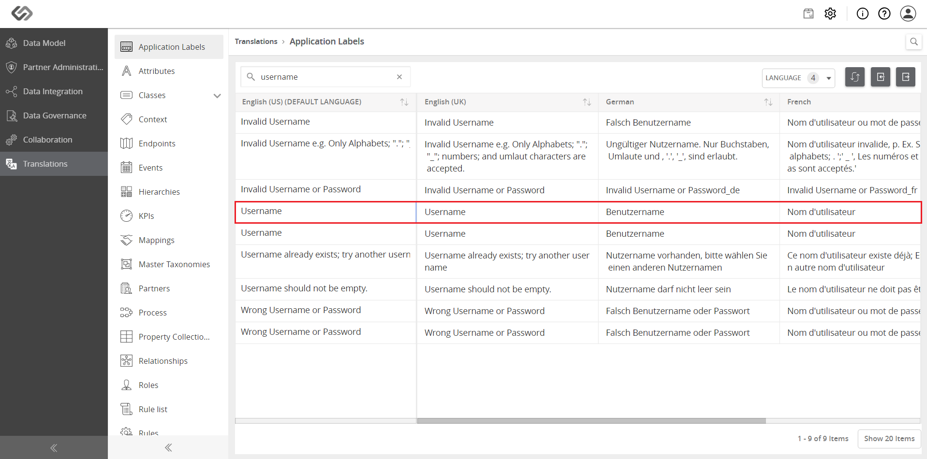927x459 pixels.
Task: Click 'Ungültiger Nutzername' German cell
Action: pos(689,157)
